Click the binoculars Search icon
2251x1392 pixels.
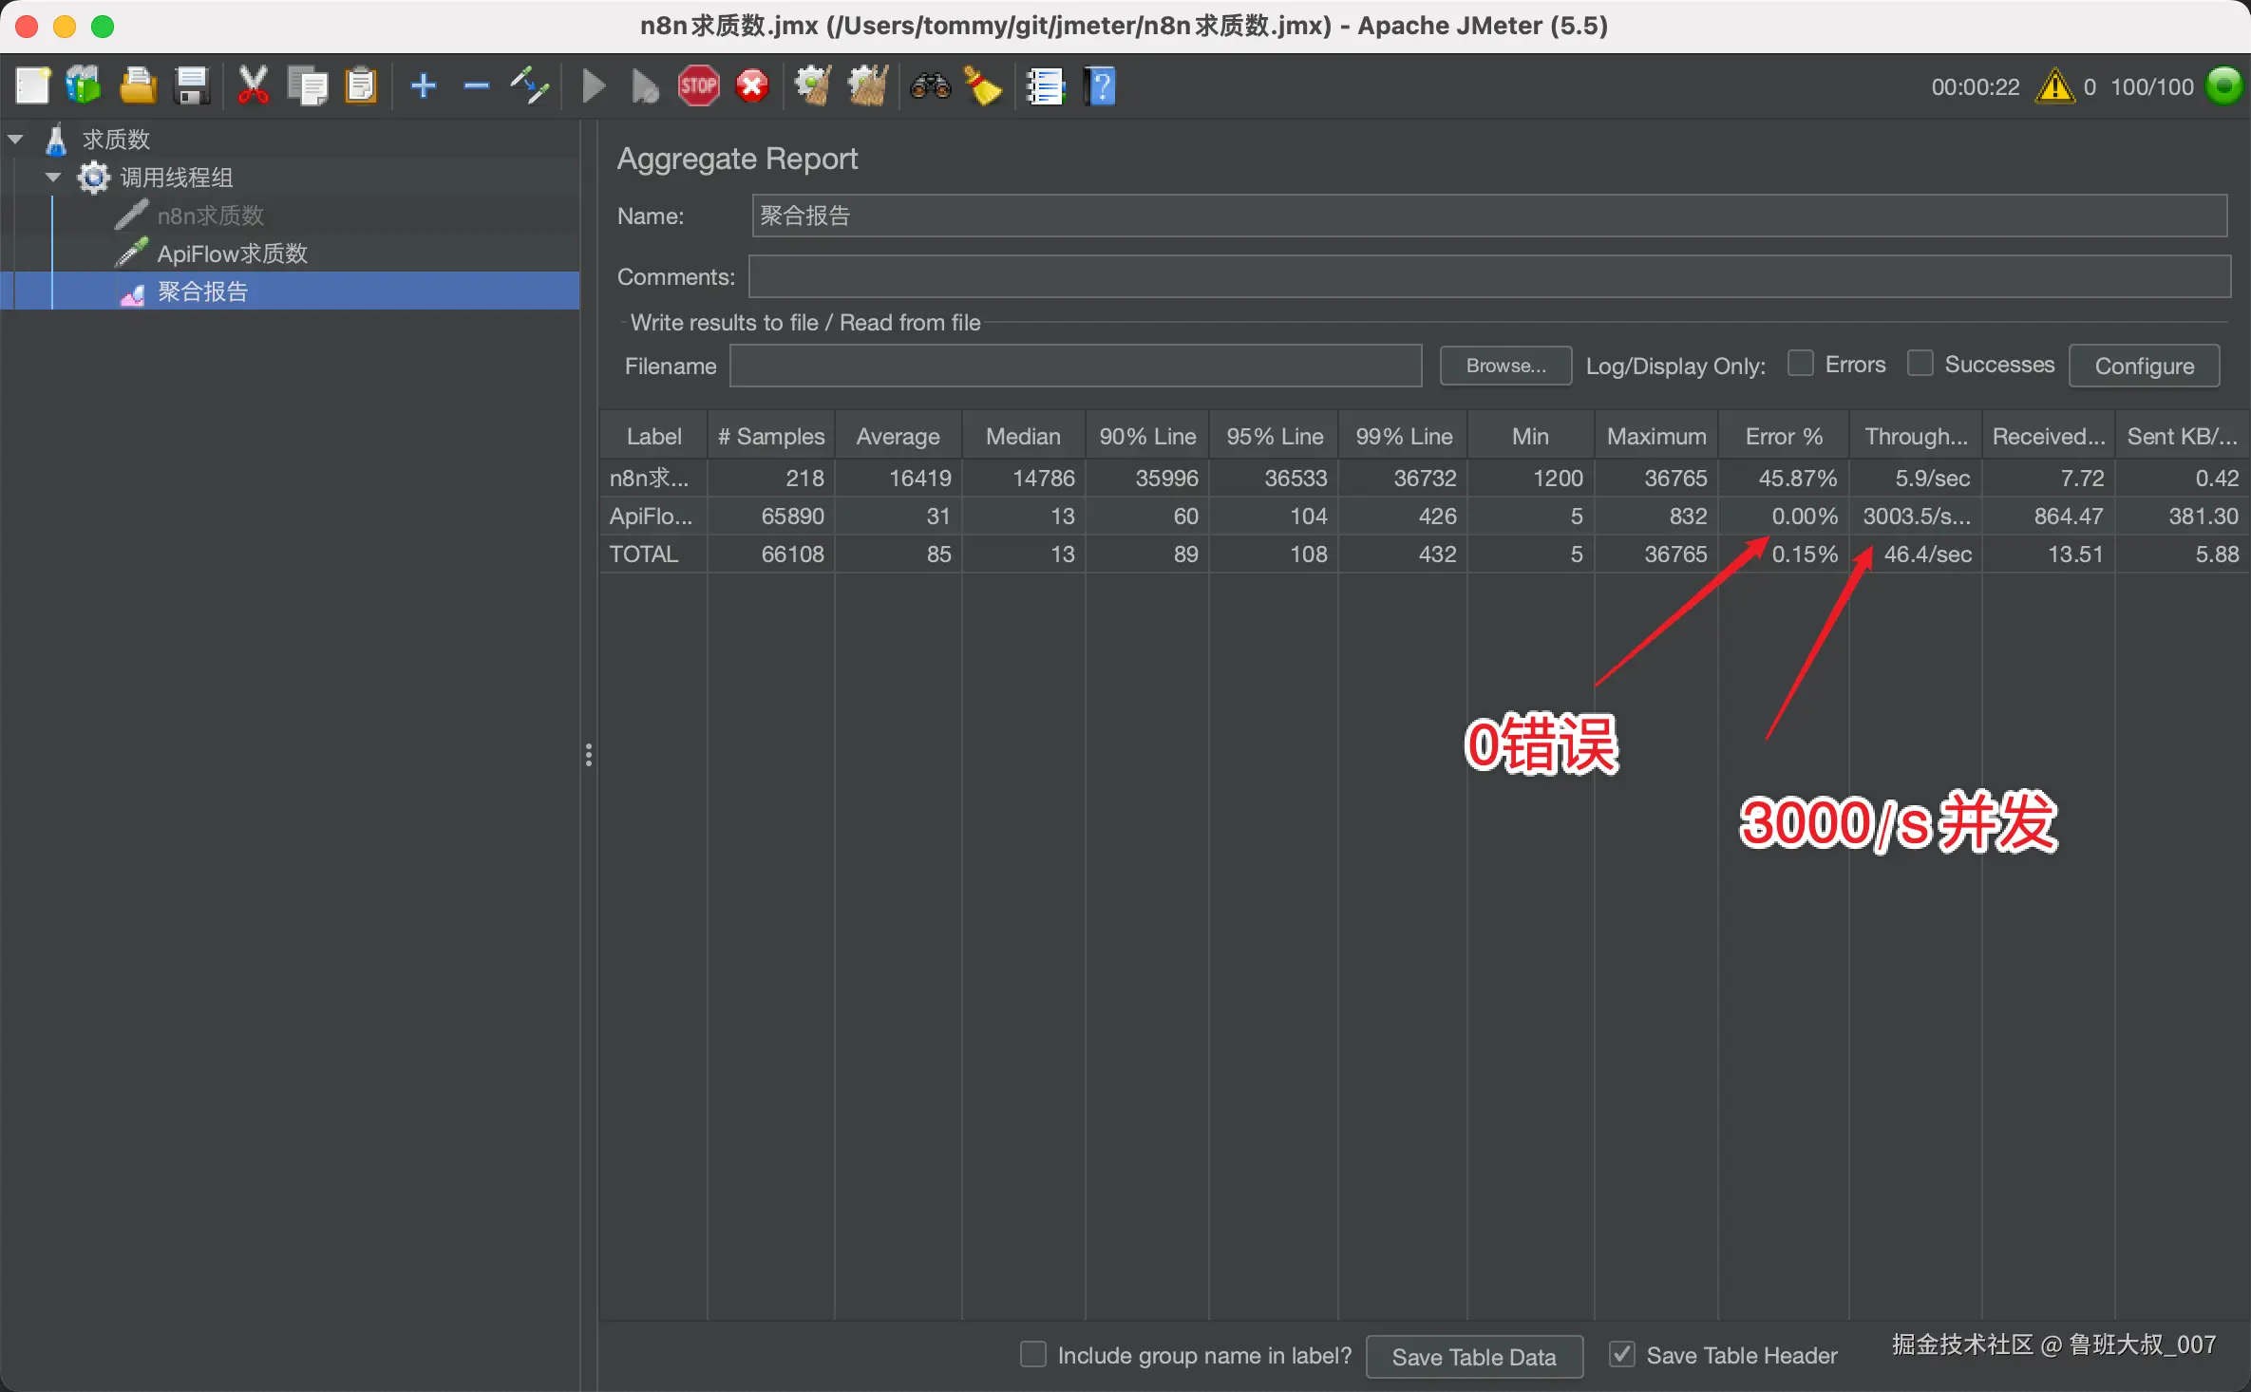click(x=930, y=86)
